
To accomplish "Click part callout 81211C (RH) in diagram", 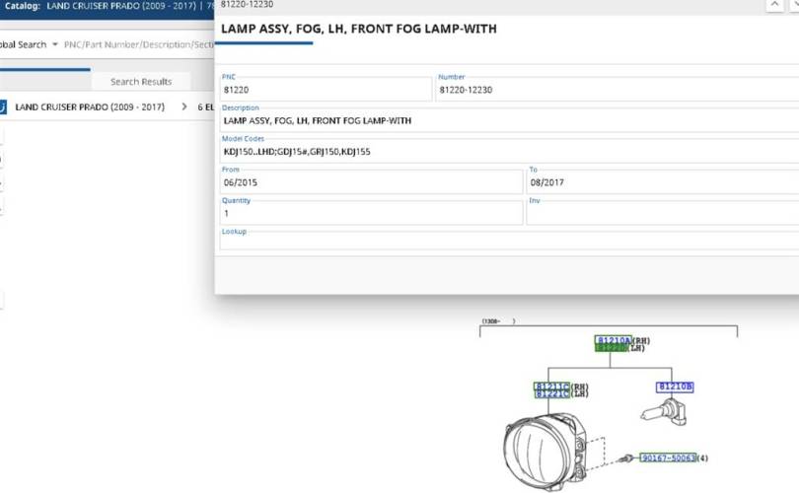I will 551,386.
